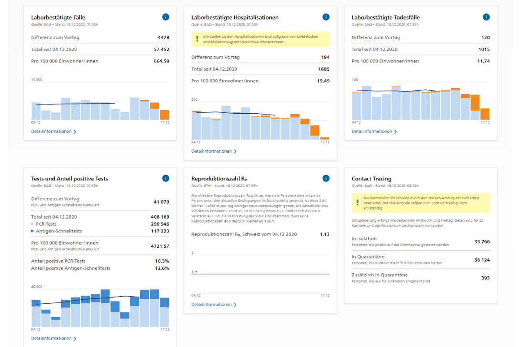Click Zusätzlich in Quarantäne value 393
521x347 pixels.
pyautogui.click(x=485, y=278)
